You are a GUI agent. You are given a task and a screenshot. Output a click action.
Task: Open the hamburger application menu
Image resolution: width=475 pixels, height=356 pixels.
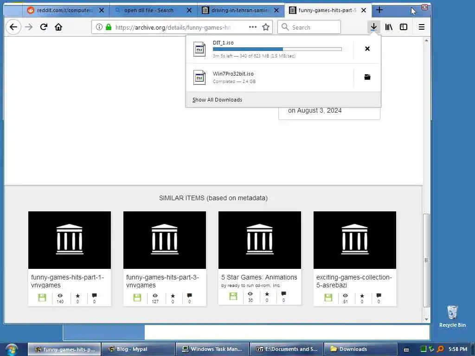(421, 27)
